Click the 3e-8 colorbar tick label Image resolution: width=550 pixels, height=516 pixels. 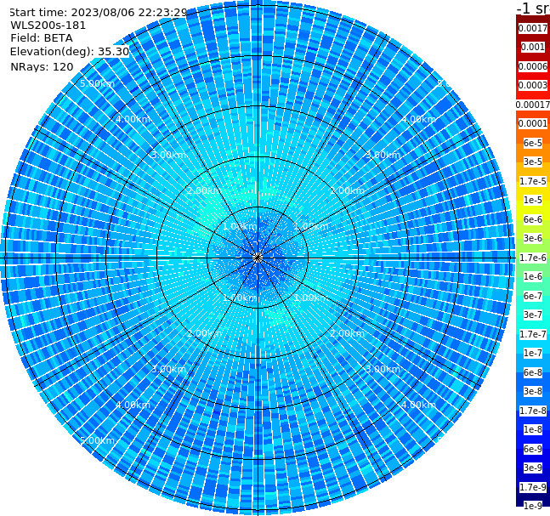(533, 391)
